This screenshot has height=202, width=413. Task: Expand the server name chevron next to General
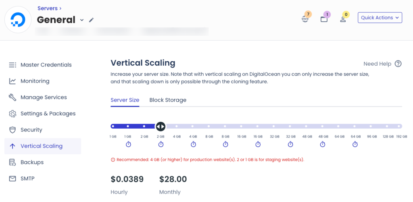pos(82,20)
